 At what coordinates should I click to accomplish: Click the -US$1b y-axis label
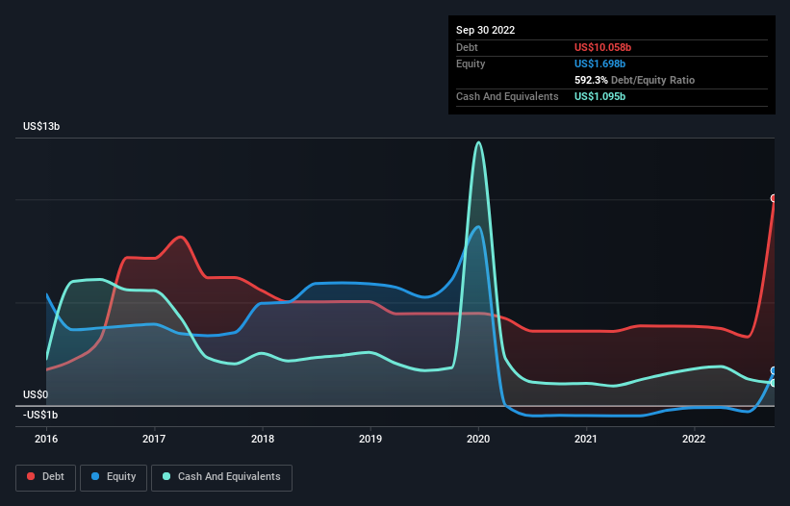[40, 415]
